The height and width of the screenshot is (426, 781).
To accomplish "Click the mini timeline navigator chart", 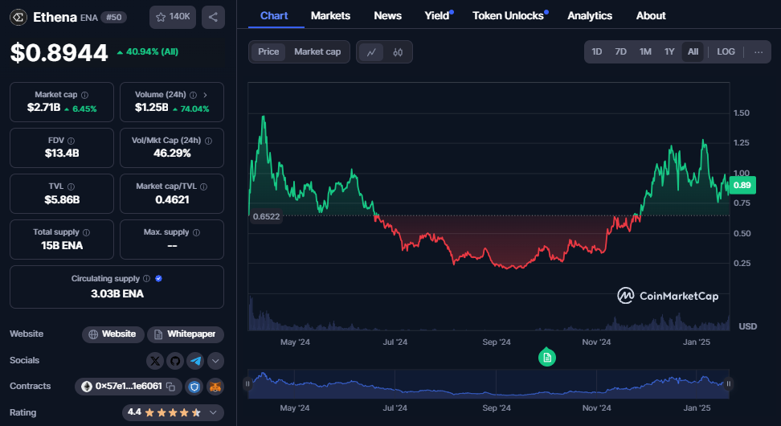I will pos(489,383).
